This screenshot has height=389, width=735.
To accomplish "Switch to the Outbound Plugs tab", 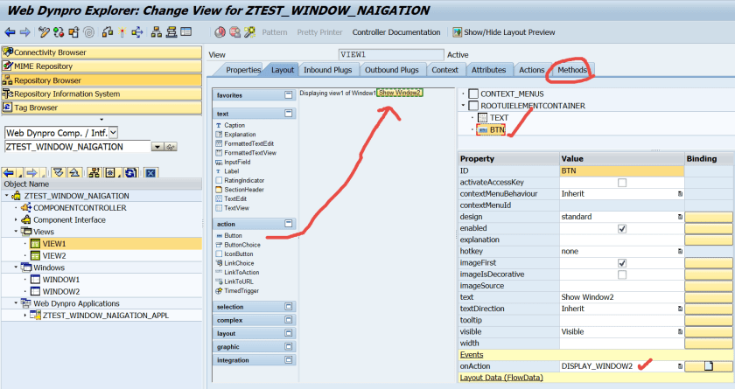I will coord(392,70).
